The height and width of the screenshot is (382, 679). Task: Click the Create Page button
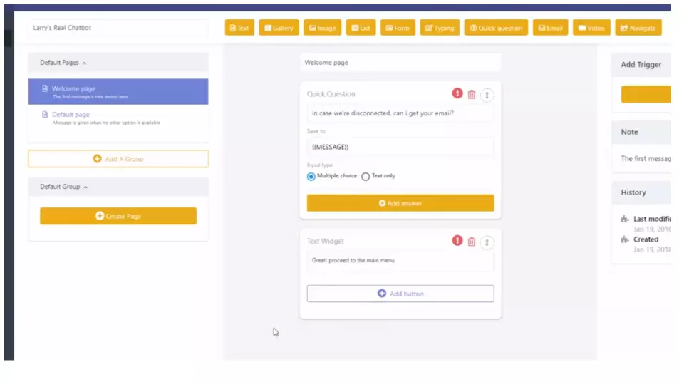coord(118,216)
